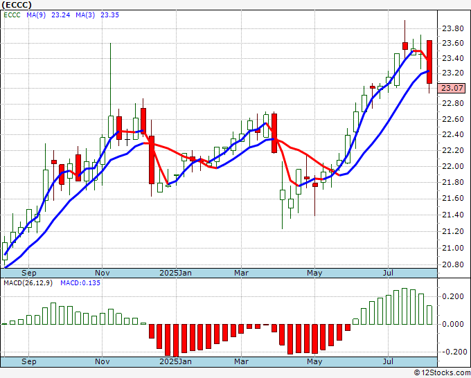Click the MA(9) value 23.24
Image resolution: width=471 pixels, height=378 pixels.
pos(61,15)
